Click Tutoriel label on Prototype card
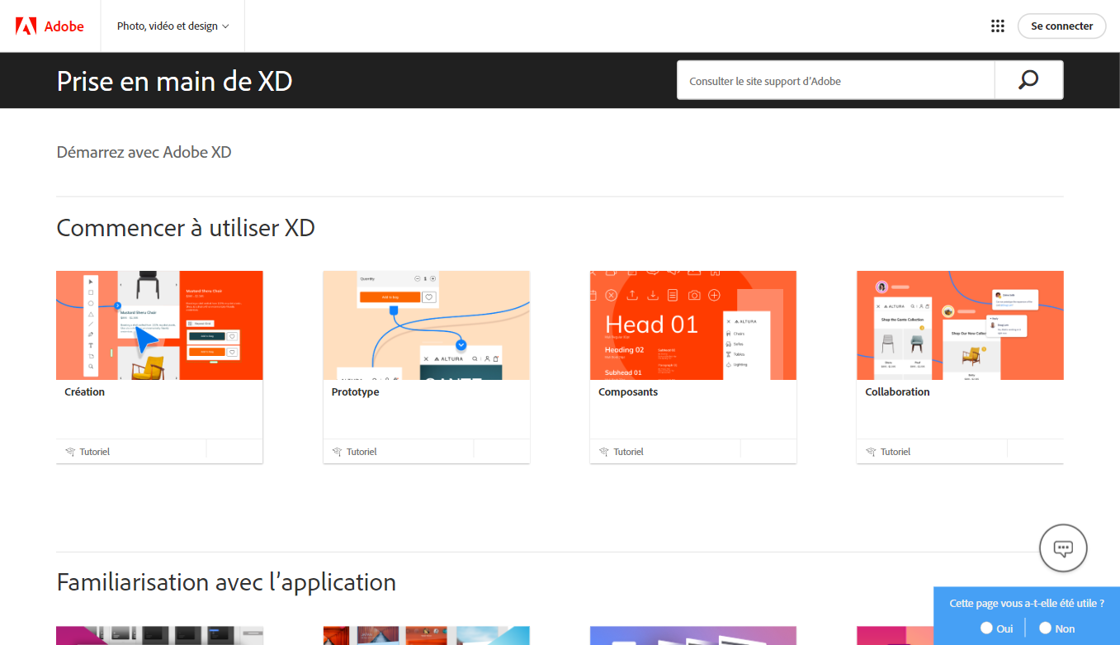1120x645 pixels. coord(362,452)
